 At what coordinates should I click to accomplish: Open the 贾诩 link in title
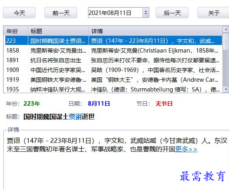[75, 117]
